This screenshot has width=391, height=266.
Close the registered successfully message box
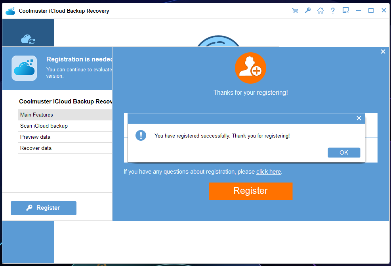[359, 118]
